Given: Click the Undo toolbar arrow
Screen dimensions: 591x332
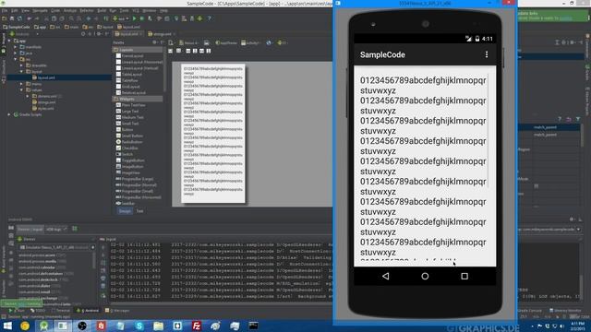Looking at the screenshot, I should (x=30, y=18).
